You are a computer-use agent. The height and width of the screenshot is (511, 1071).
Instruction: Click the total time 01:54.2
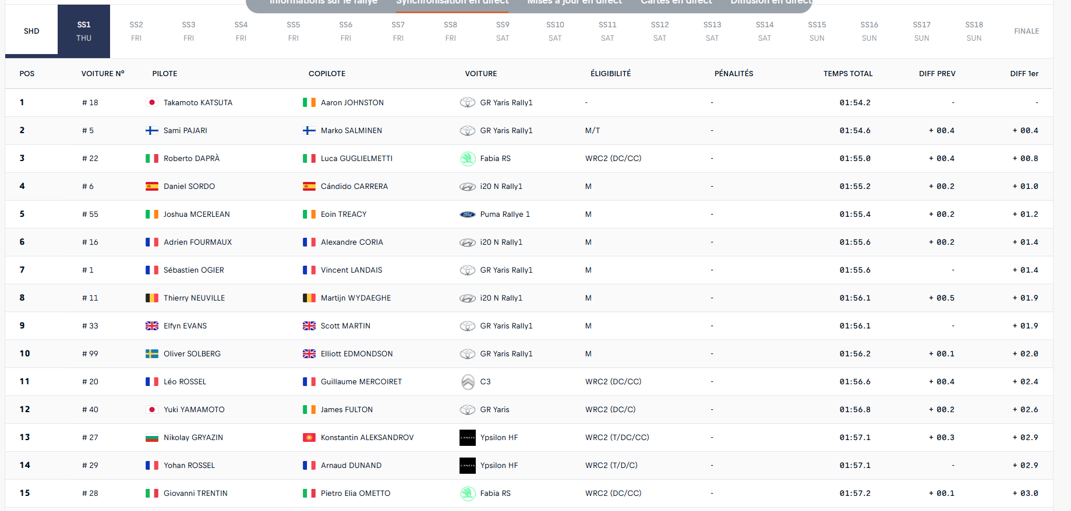[855, 103]
